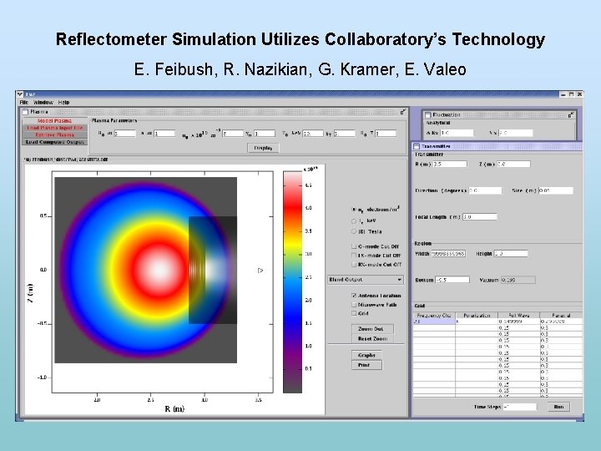This screenshot has width=601, height=451.
Task: Click the Fluctuation panel frame icon
Action: tap(427, 114)
